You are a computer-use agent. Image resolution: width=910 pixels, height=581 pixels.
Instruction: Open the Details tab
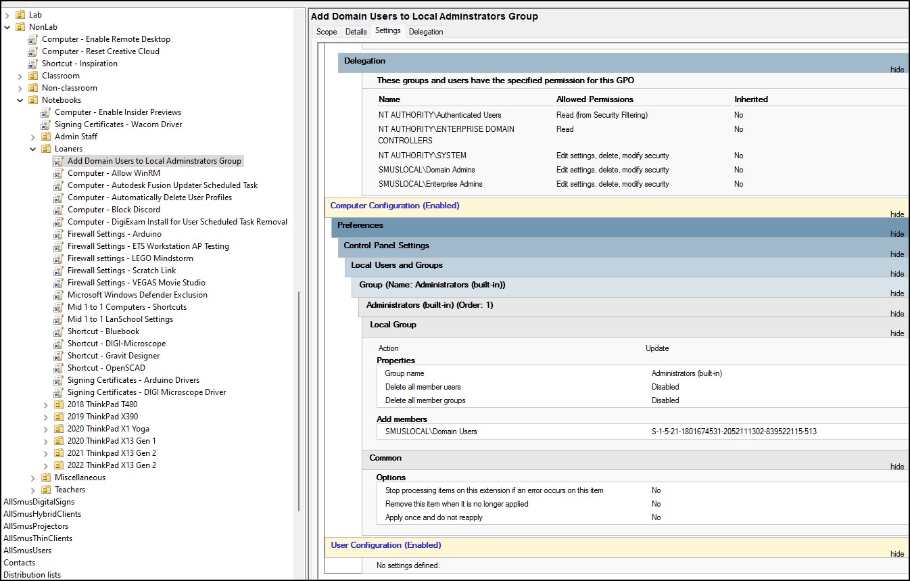click(356, 32)
